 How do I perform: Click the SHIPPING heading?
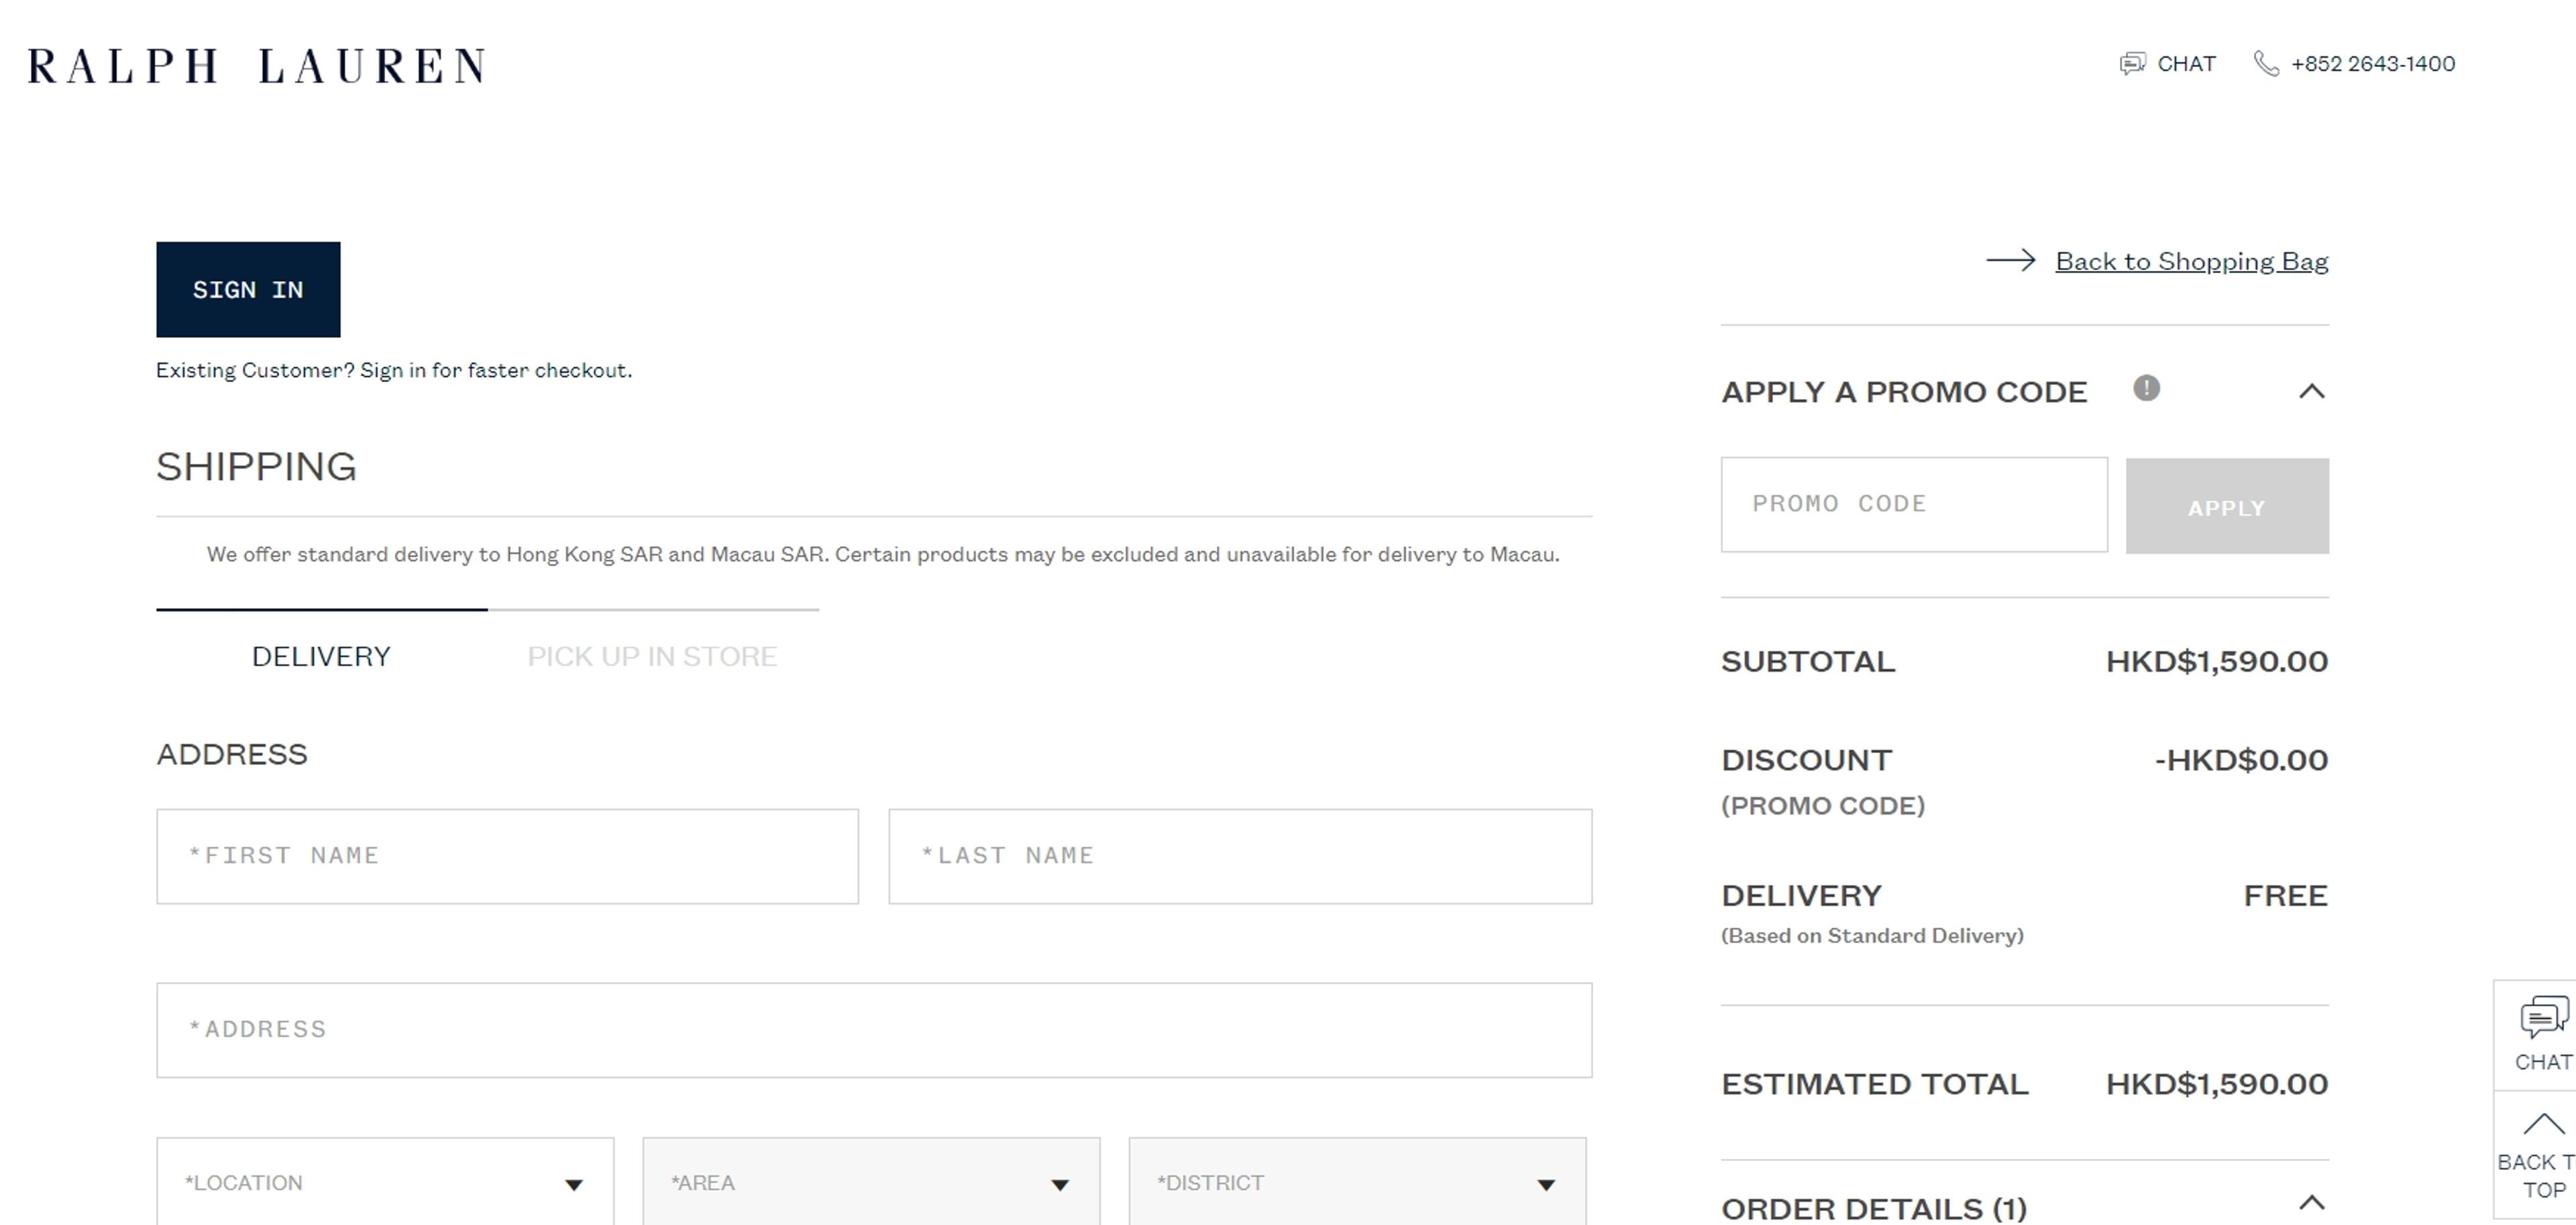(x=256, y=467)
